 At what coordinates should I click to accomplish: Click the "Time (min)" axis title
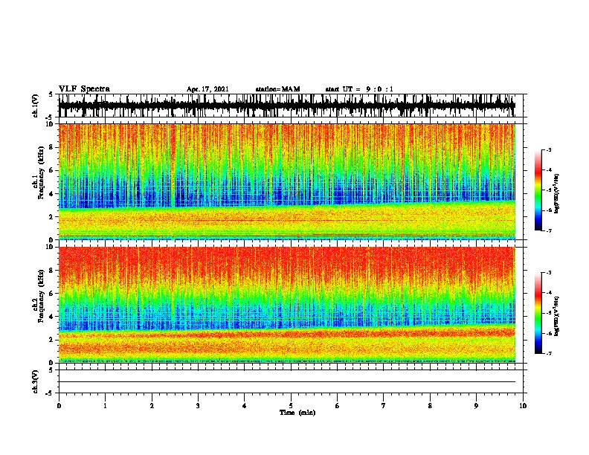297,413
